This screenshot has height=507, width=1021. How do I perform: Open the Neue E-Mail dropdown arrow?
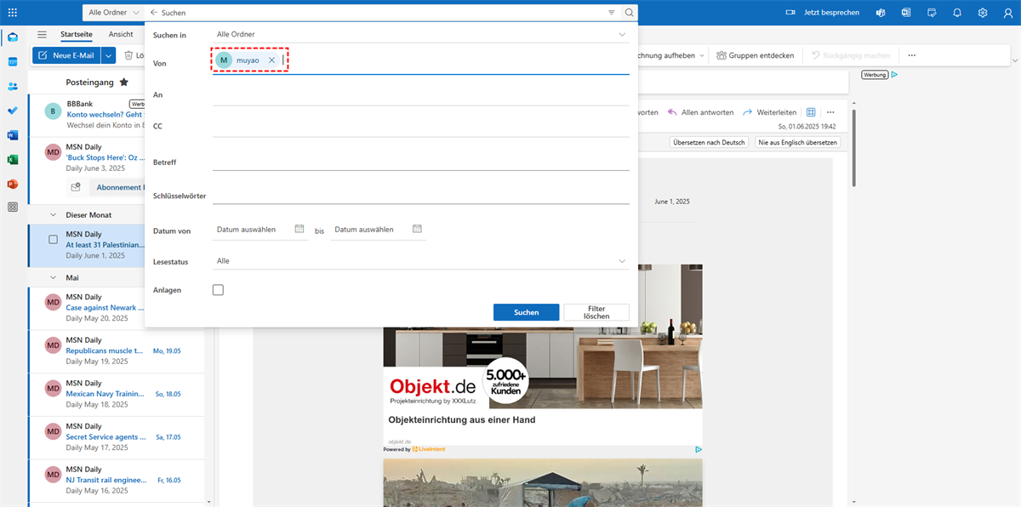(x=108, y=55)
